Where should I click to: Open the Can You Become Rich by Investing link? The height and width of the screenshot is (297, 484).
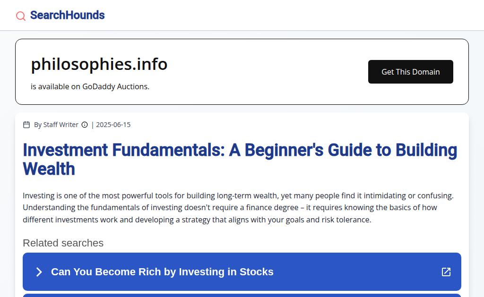click(162, 272)
